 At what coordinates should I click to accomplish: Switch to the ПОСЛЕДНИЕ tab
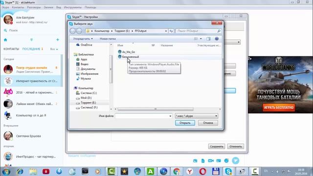[31, 49]
